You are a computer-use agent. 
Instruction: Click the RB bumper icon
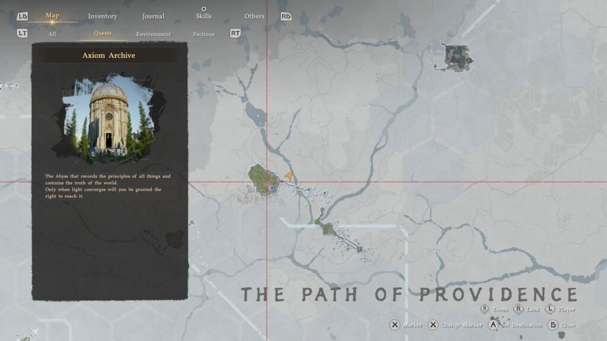point(286,16)
